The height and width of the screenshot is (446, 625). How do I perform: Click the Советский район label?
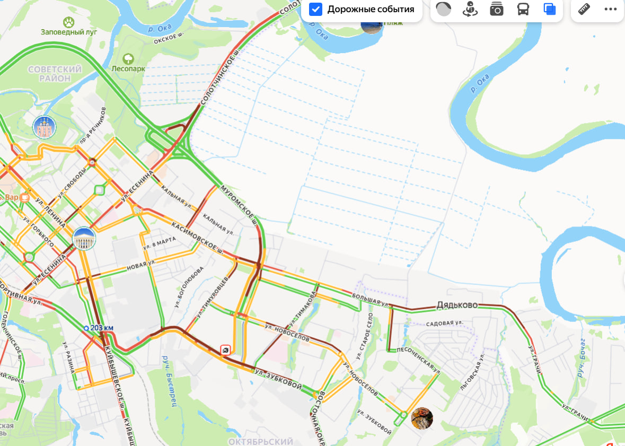coord(55,74)
